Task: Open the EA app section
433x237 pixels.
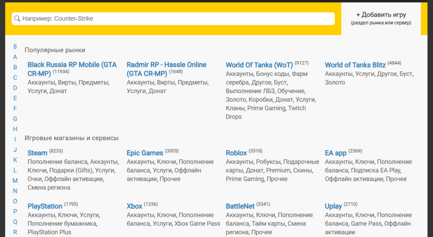Action: tap(336, 153)
